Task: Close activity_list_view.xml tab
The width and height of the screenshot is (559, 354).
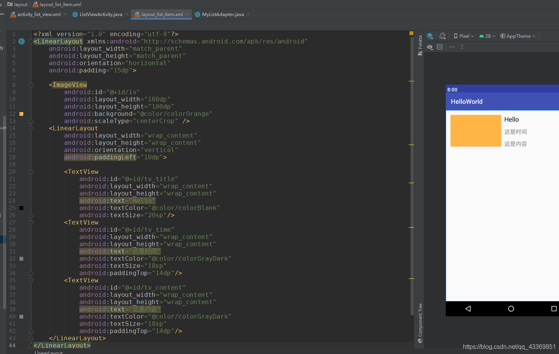Action: click(65, 14)
